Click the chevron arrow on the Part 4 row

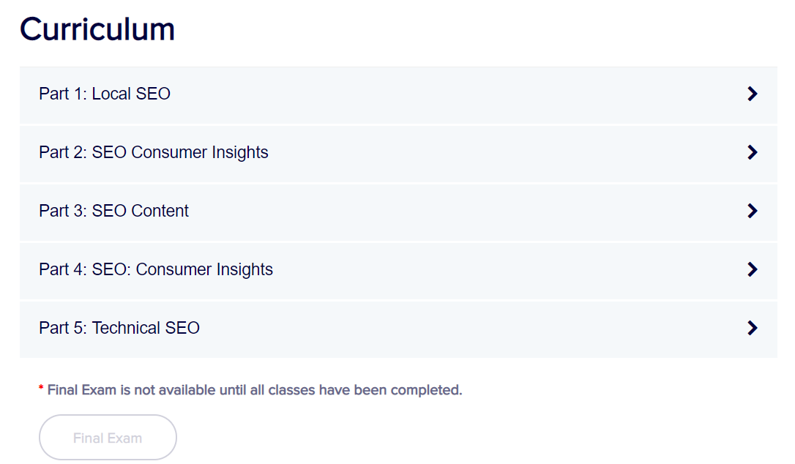tap(752, 269)
